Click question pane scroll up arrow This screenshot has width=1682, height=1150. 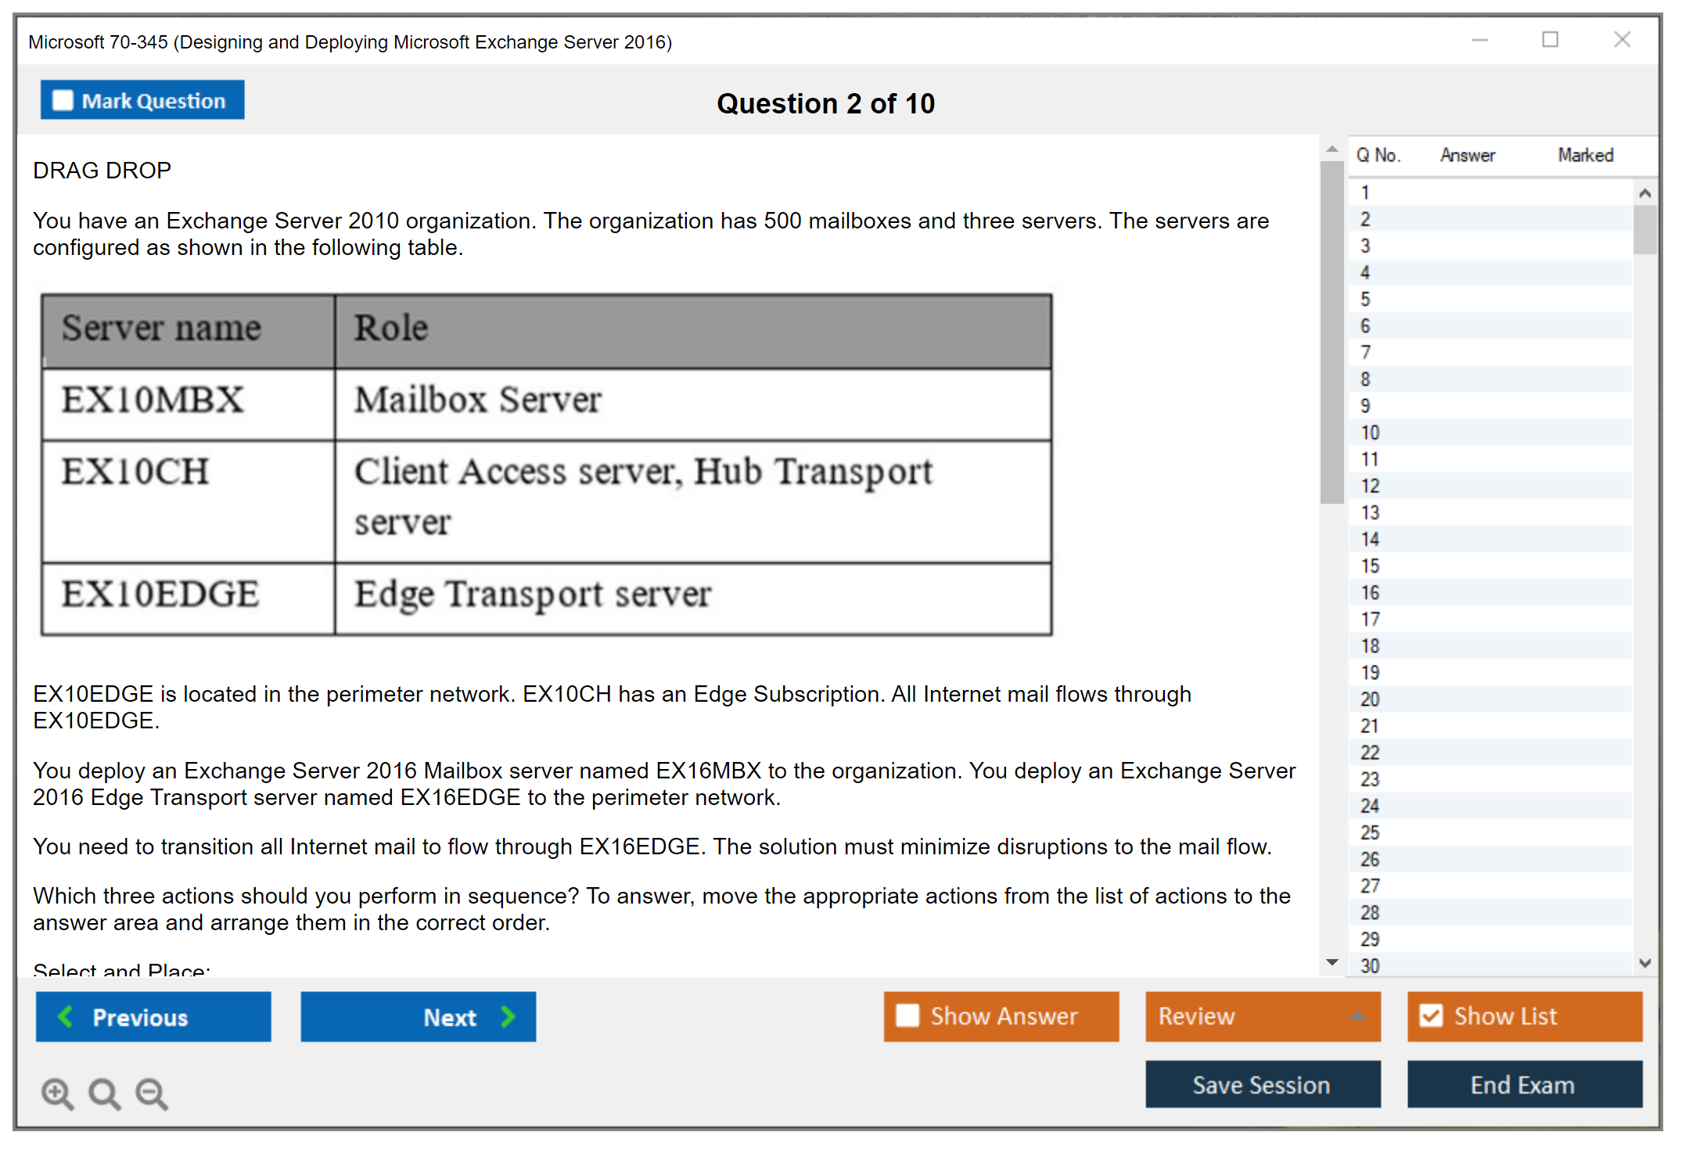1332,149
